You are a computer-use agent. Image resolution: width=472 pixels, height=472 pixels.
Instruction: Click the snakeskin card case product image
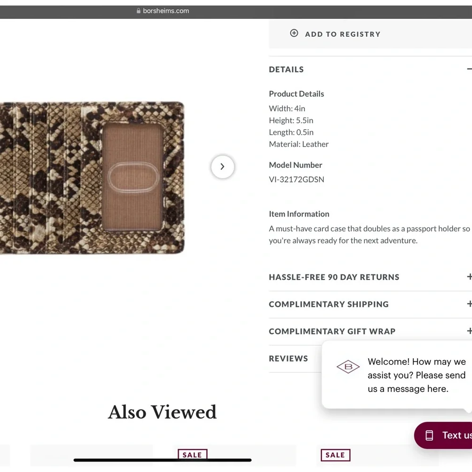[x=92, y=178]
